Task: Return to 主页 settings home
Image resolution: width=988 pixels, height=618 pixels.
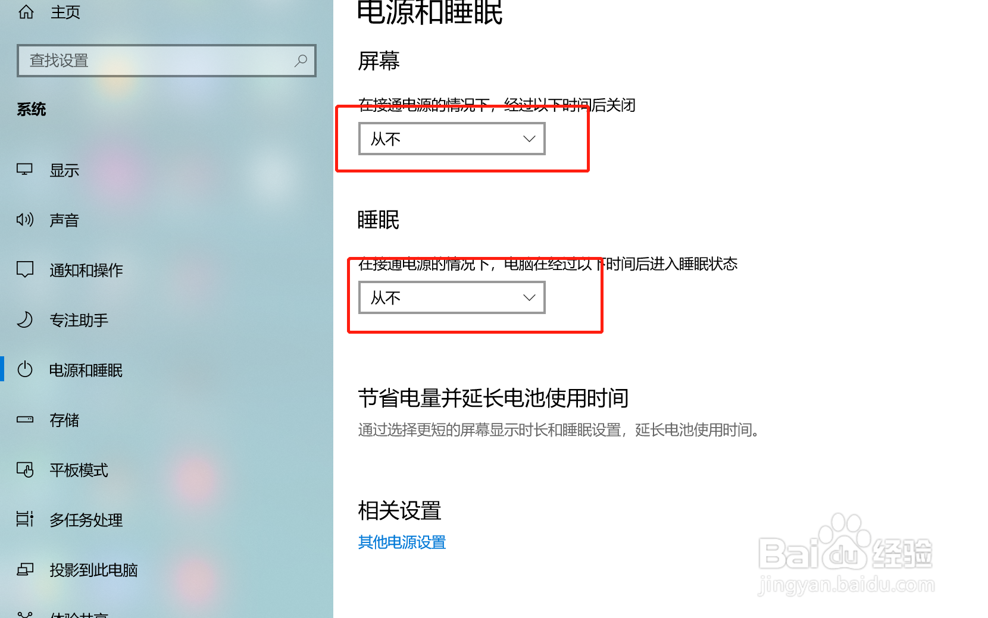Action: pyautogui.click(x=65, y=12)
